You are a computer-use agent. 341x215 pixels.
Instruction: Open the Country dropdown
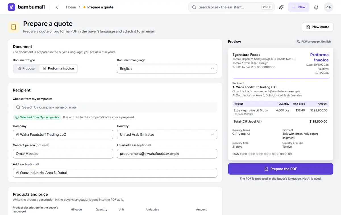(x=167, y=134)
